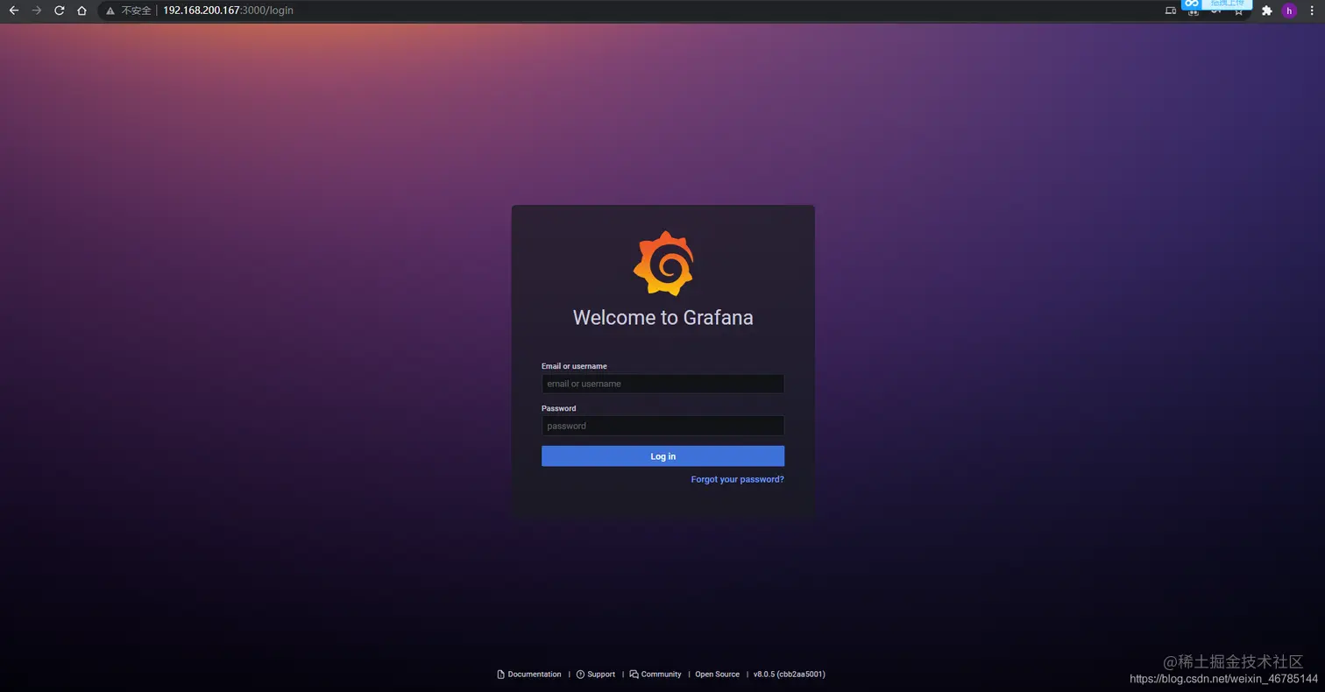Click the Community chat-bubbles icon in footer

click(x=634, y=674)
